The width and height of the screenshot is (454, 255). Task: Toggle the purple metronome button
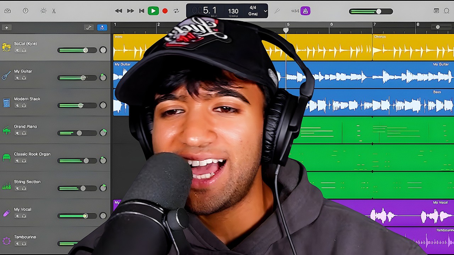[x=305, y=11]
